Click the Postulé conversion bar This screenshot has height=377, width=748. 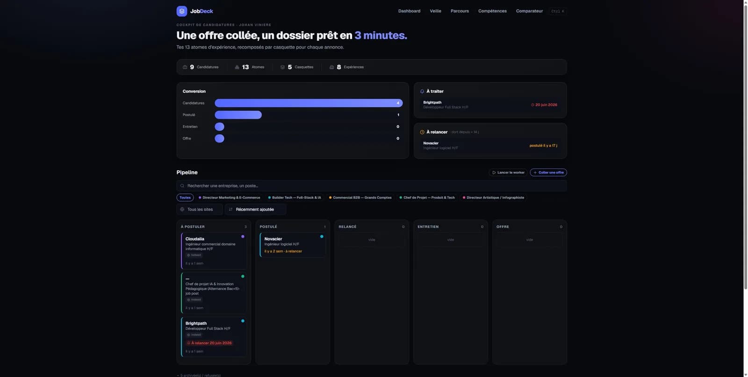(x=238, y=115)
